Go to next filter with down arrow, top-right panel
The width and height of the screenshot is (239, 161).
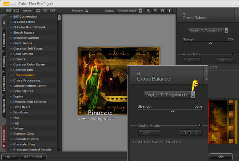pos(237,18)
